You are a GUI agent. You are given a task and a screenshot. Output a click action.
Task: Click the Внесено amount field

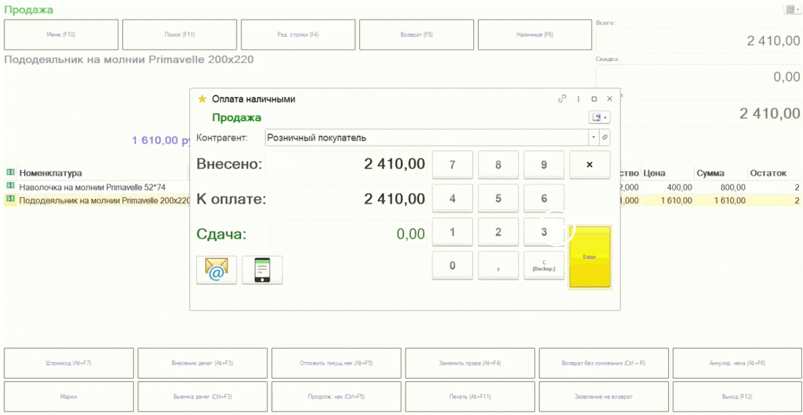pos(347,165)
